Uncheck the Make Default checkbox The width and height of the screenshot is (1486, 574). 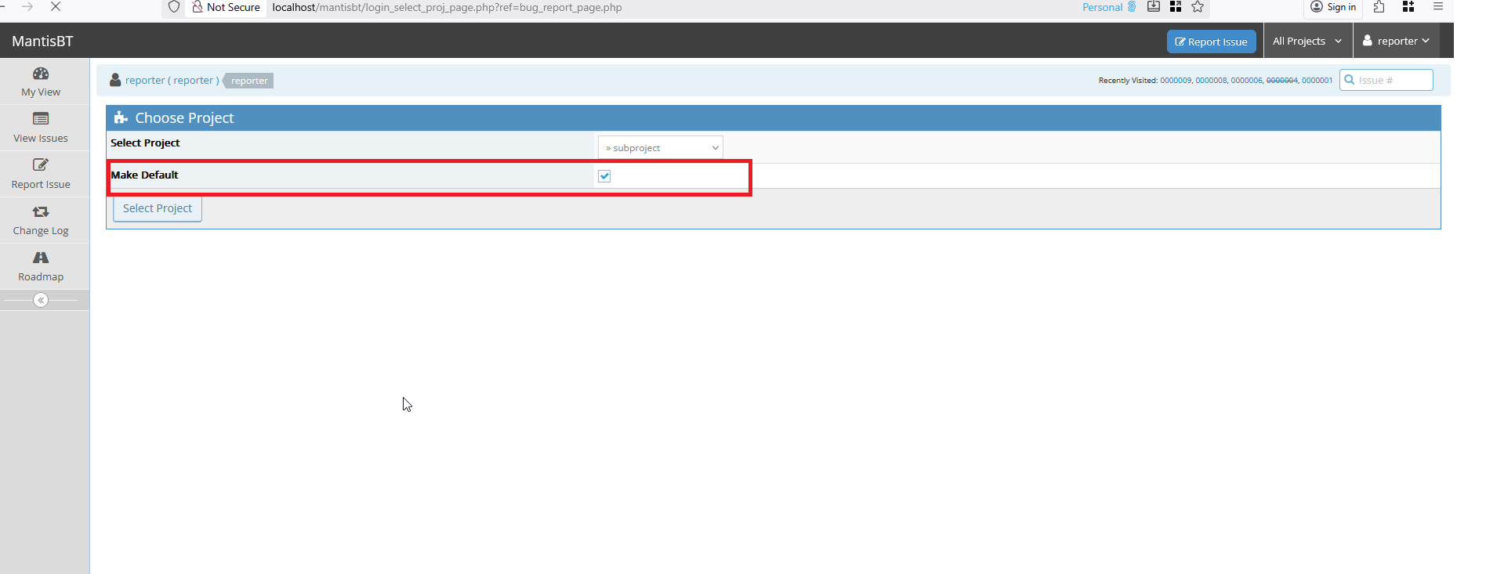coord(604,176)
